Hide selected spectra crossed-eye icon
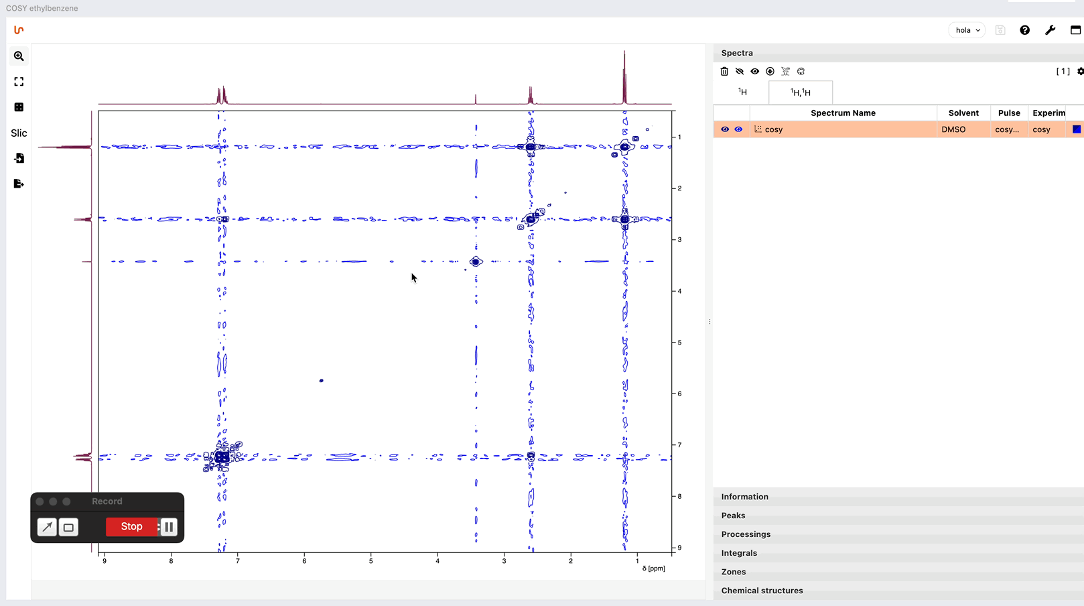The image size is (1084, 606). click(x=740, y=71)
